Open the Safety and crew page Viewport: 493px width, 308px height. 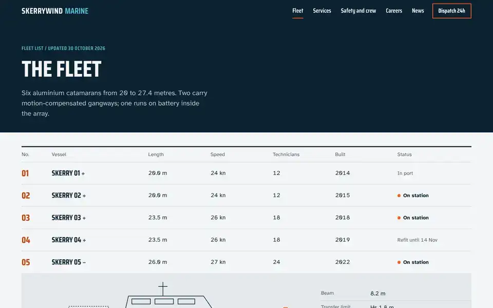358,11
